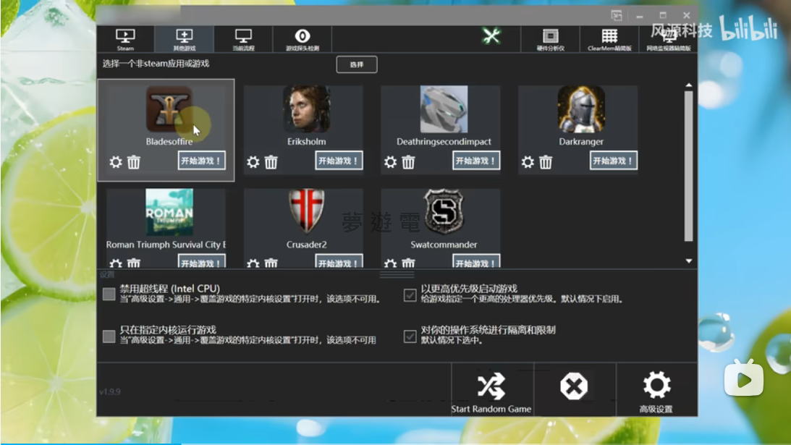This screenshot has height=445, width=791.
Task: Open settings gear for Darkranger
Action: point(528,162)
